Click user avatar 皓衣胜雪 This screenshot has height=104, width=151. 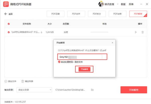coord(101,4)
